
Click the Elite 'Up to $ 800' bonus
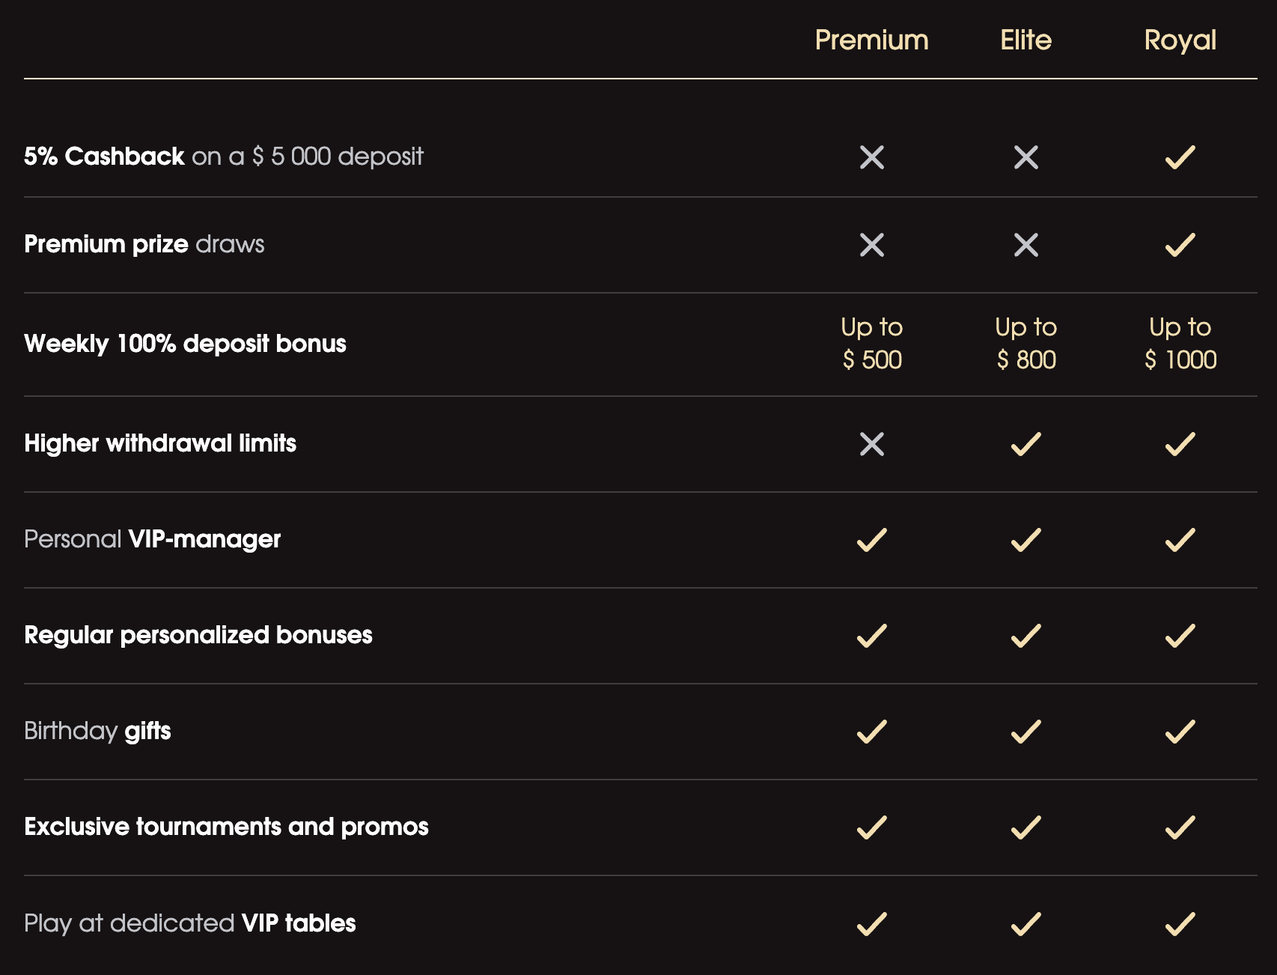click(x=1025, y=344)
